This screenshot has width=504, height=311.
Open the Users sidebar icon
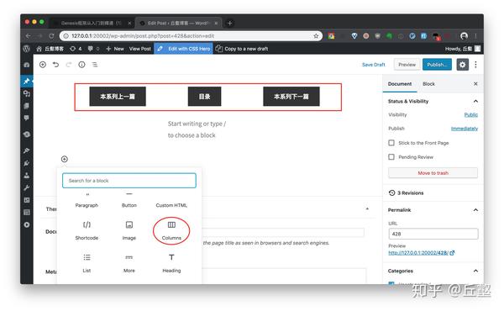tap(27, 176)
